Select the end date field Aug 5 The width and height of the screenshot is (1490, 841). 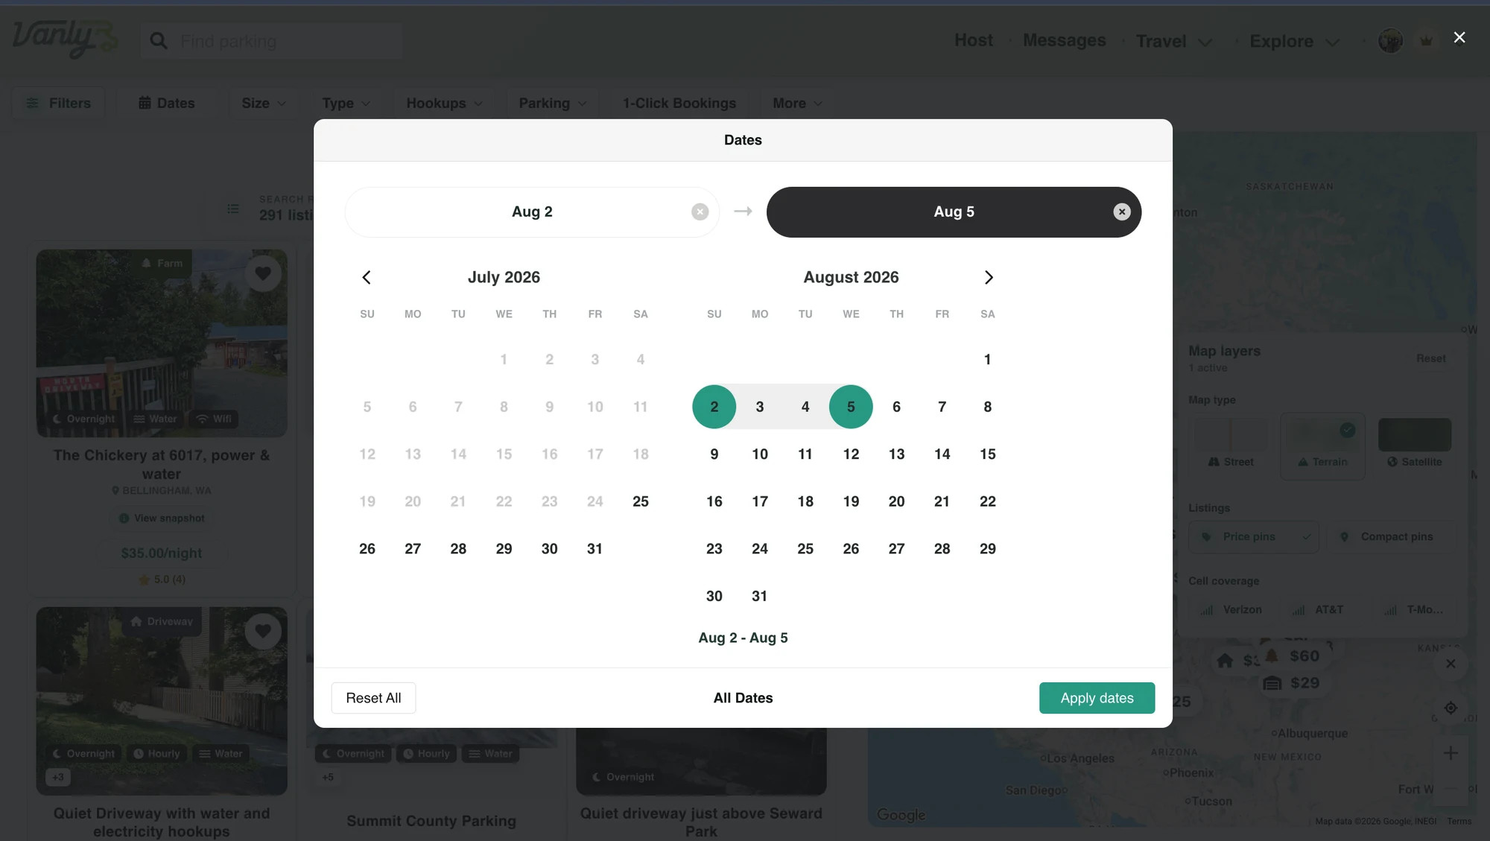pyautogui.click(x=954, y=212)
